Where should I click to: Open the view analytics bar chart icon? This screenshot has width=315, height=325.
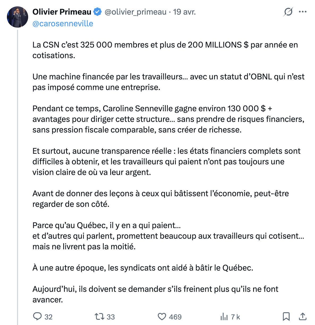pyautogui.click(x=224, y=317)
